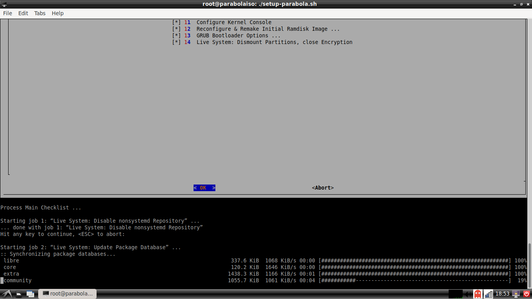The width and height of the screenshot is (532, 299).
Task: Open the Help menu
Action: click(x=58, y=13)
